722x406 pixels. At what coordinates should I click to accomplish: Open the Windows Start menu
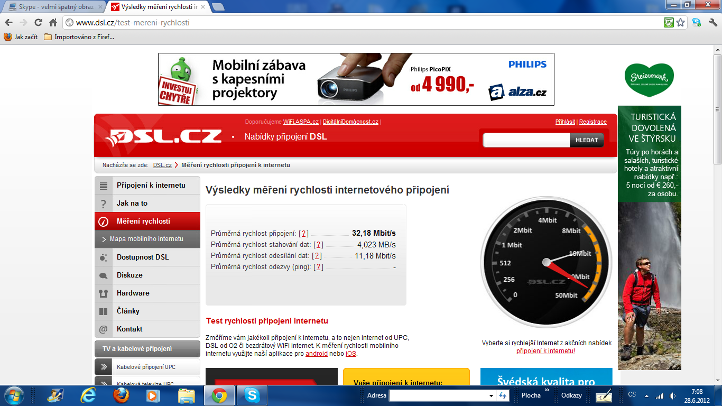tap(13, 395)
